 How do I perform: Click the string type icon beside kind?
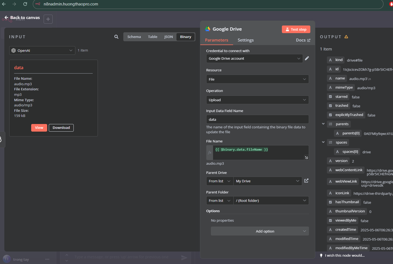tap(330, 60)
